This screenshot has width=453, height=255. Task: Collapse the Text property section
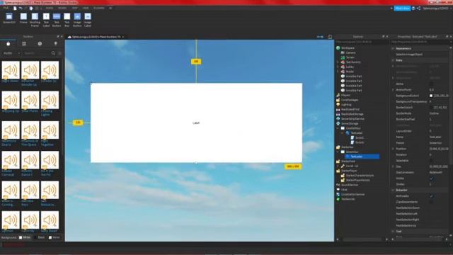coord(393,232)
